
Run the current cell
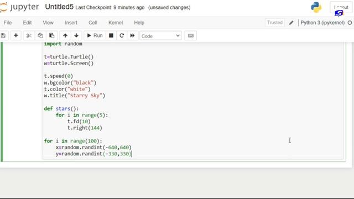pos(95,35)
